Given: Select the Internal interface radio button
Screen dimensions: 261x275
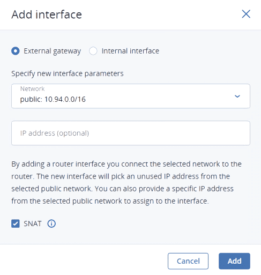Looking at the screenshot, I should click(93, 51).
